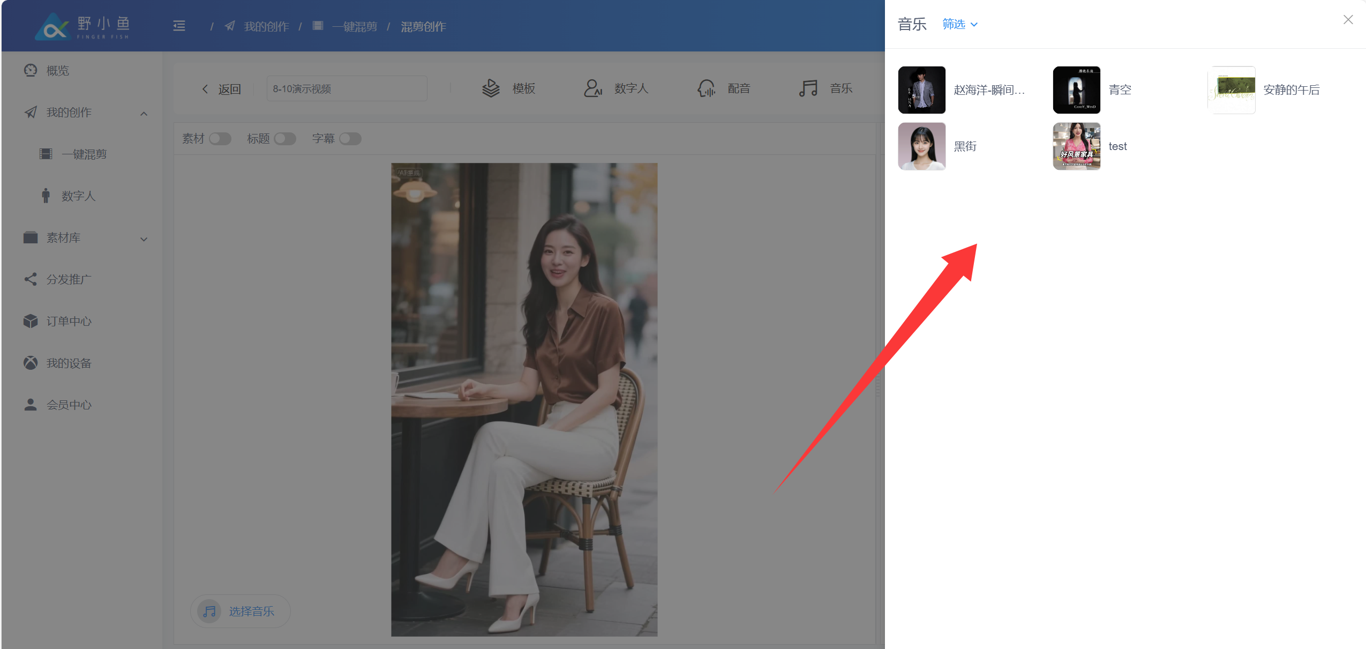Open the 筛选 filter dropdown

(x=959, y=24)
